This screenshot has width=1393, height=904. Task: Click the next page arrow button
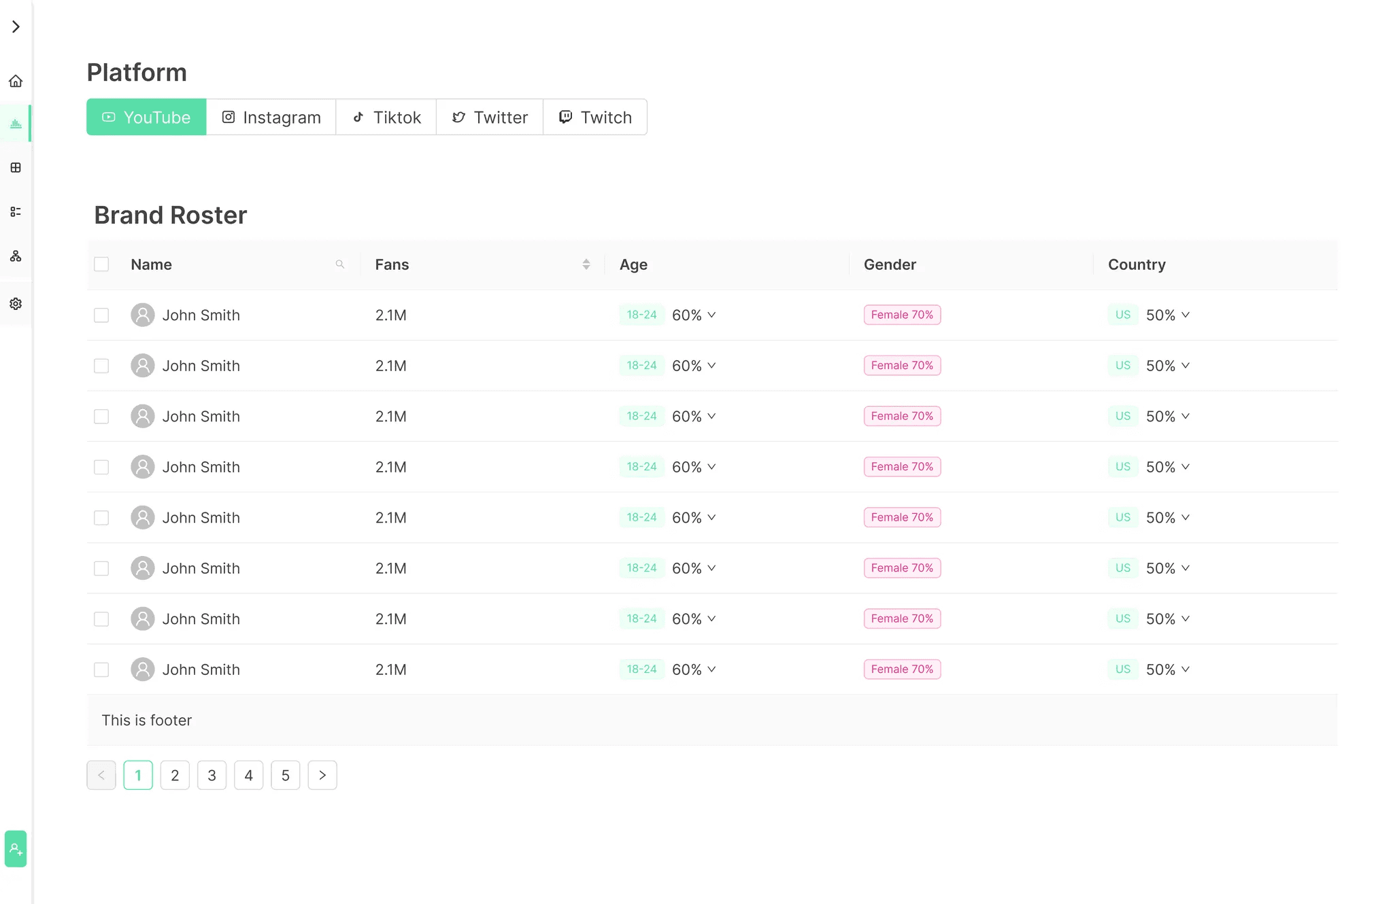pos(322,776)
